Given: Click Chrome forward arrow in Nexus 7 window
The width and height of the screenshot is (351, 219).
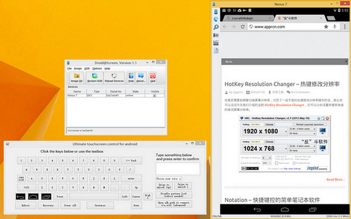Looking at the screenshot, I should (233, 26).
